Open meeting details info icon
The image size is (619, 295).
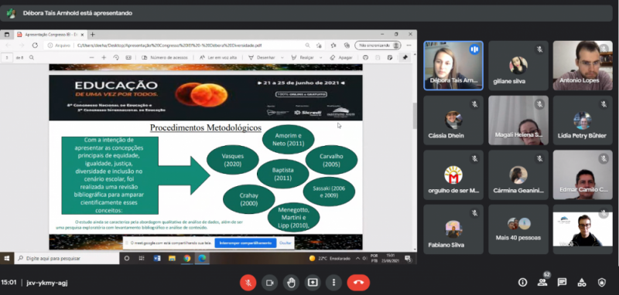pos(523,282)
